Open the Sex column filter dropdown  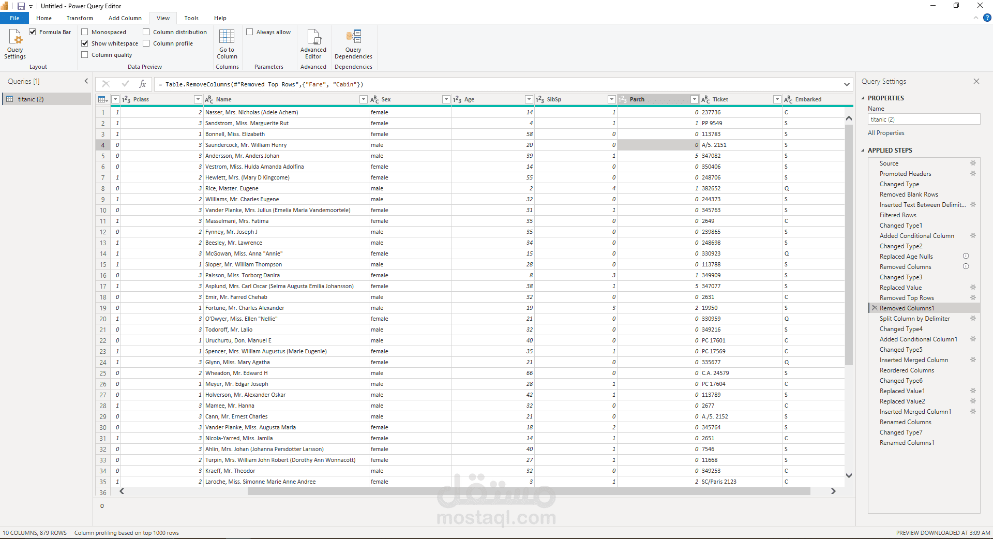pos(446,99)
